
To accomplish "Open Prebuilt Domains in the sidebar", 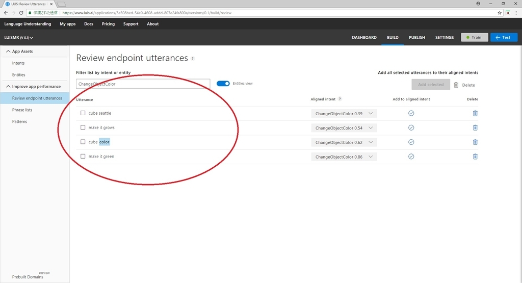I will (28, 277).
